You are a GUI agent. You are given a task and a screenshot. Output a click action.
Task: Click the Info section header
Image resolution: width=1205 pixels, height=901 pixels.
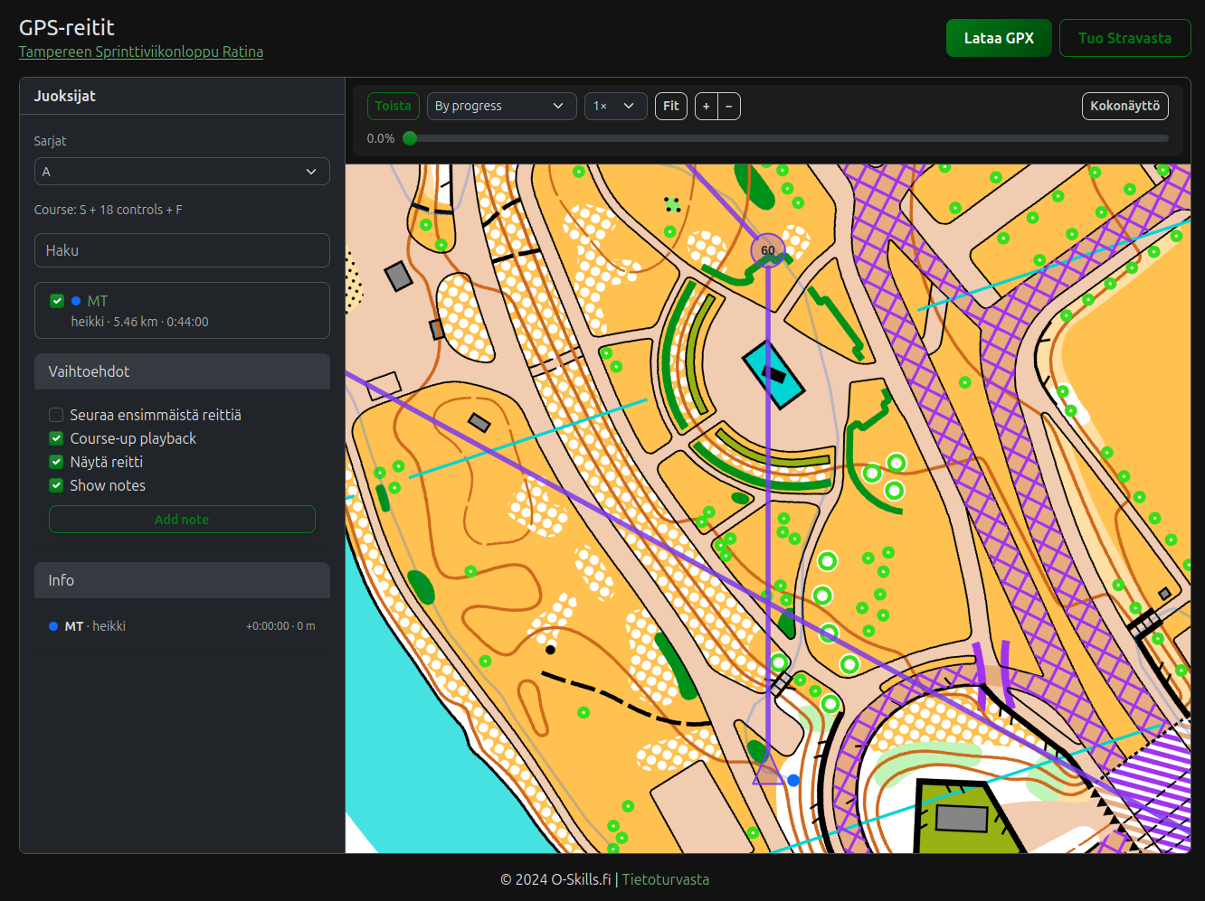click(x=182, y=580)
